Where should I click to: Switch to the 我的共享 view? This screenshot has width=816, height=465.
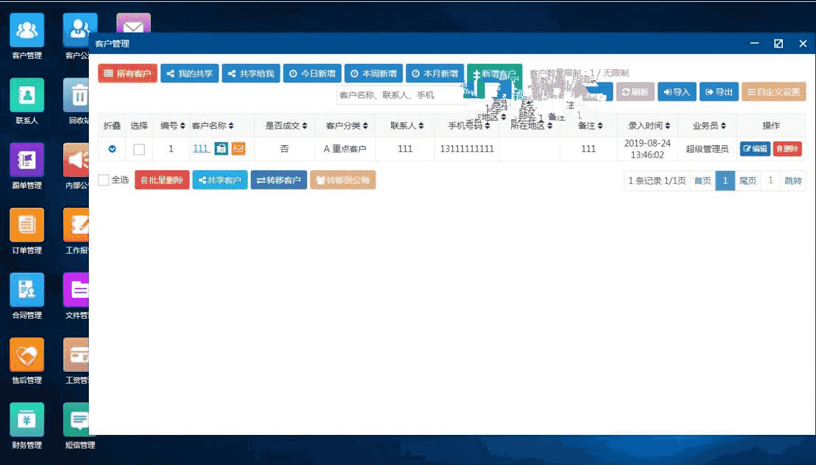[190, 73]
